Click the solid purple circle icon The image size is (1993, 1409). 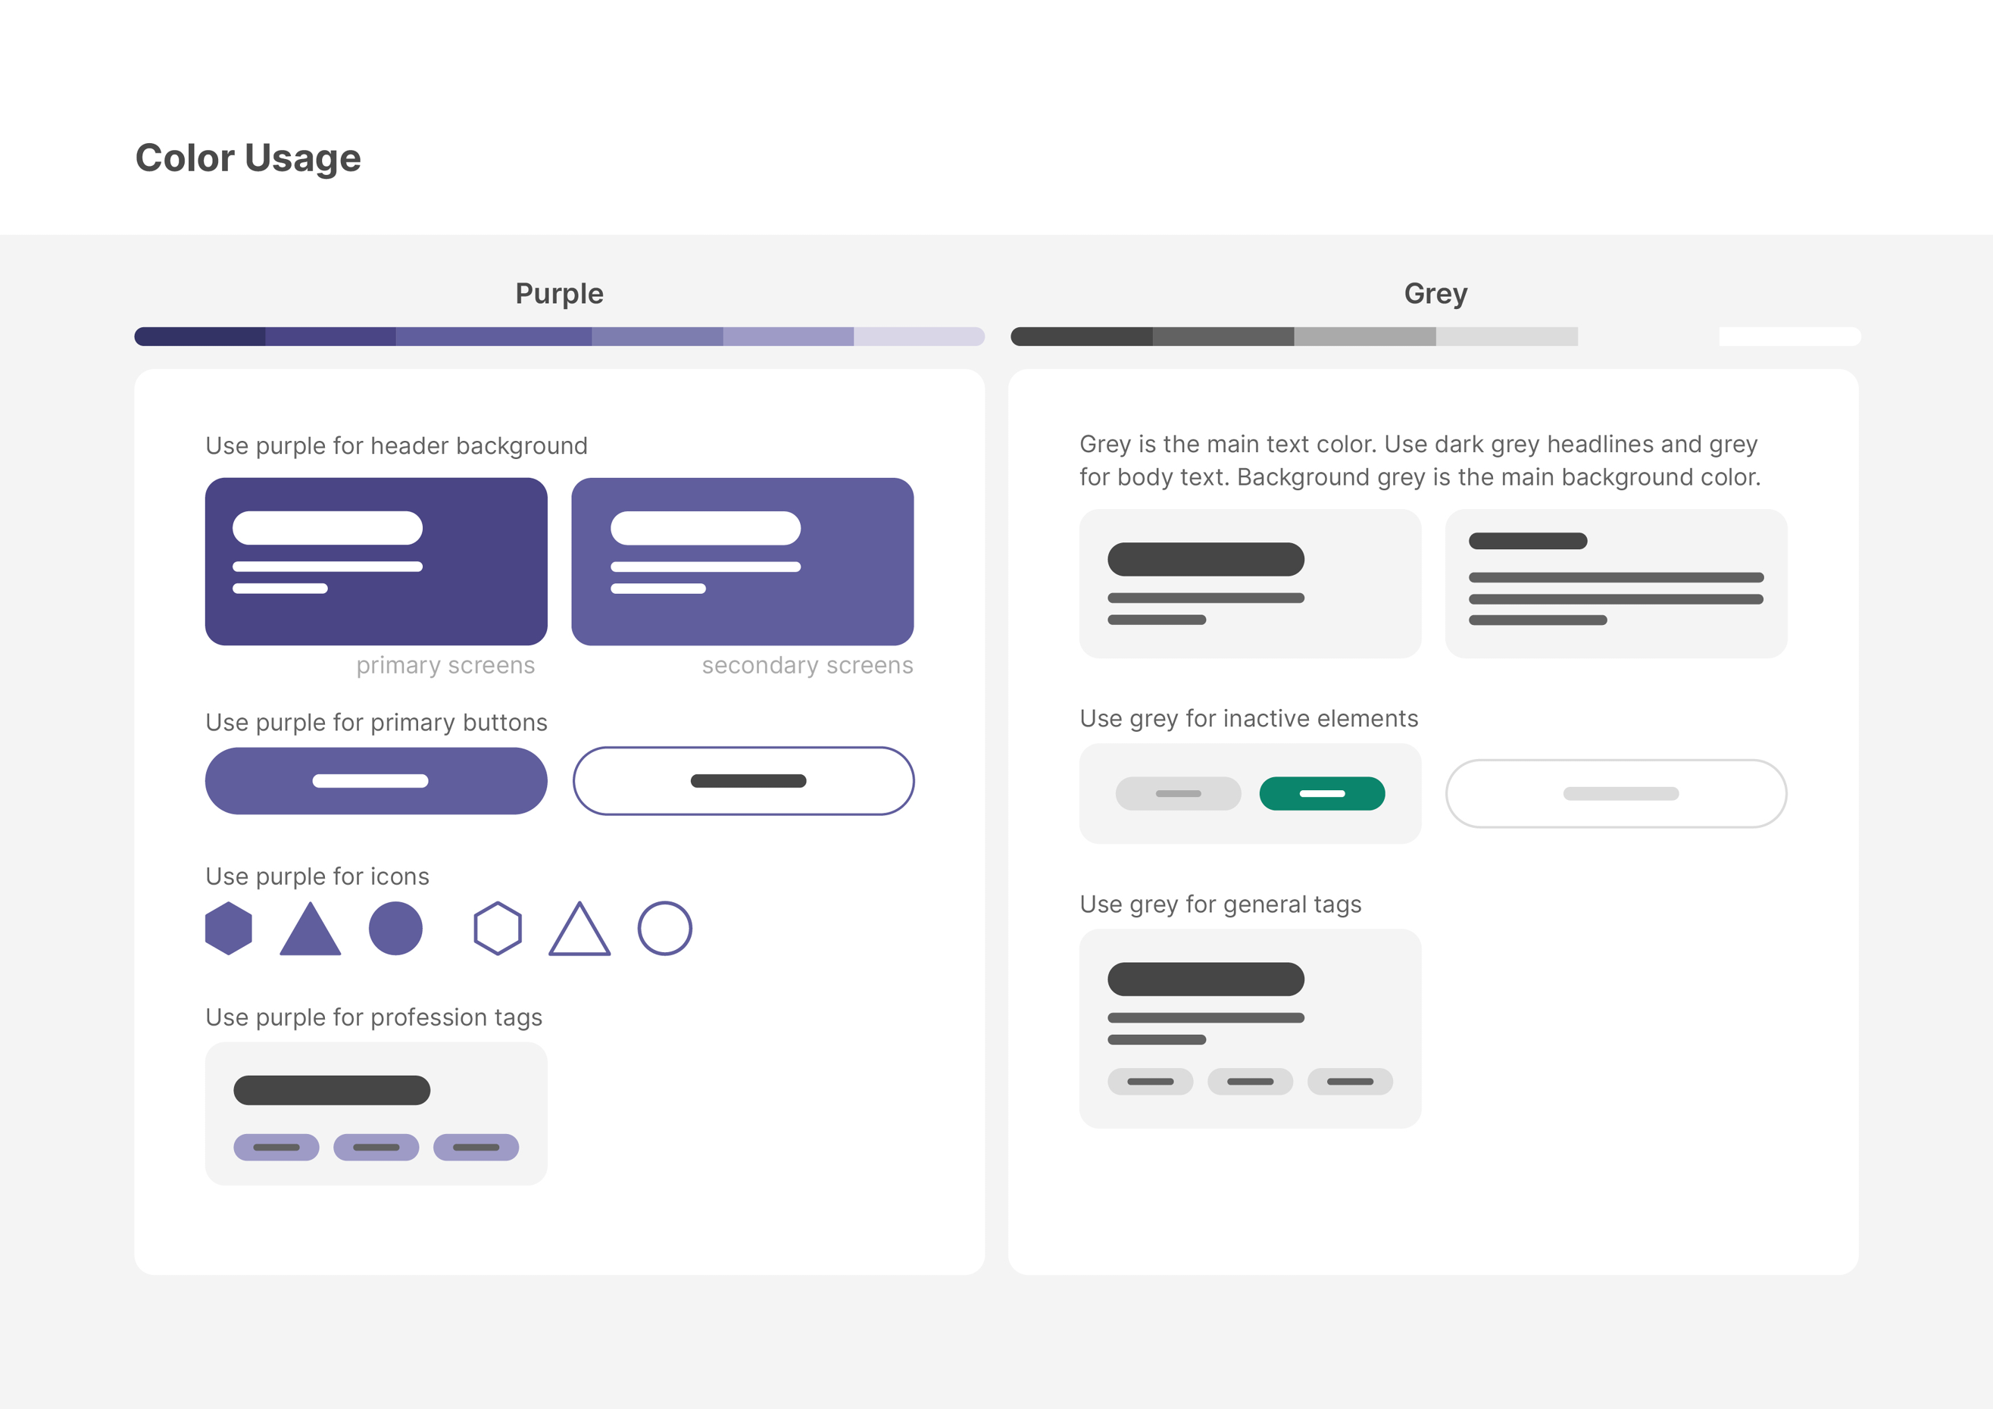tap(396, 928)
